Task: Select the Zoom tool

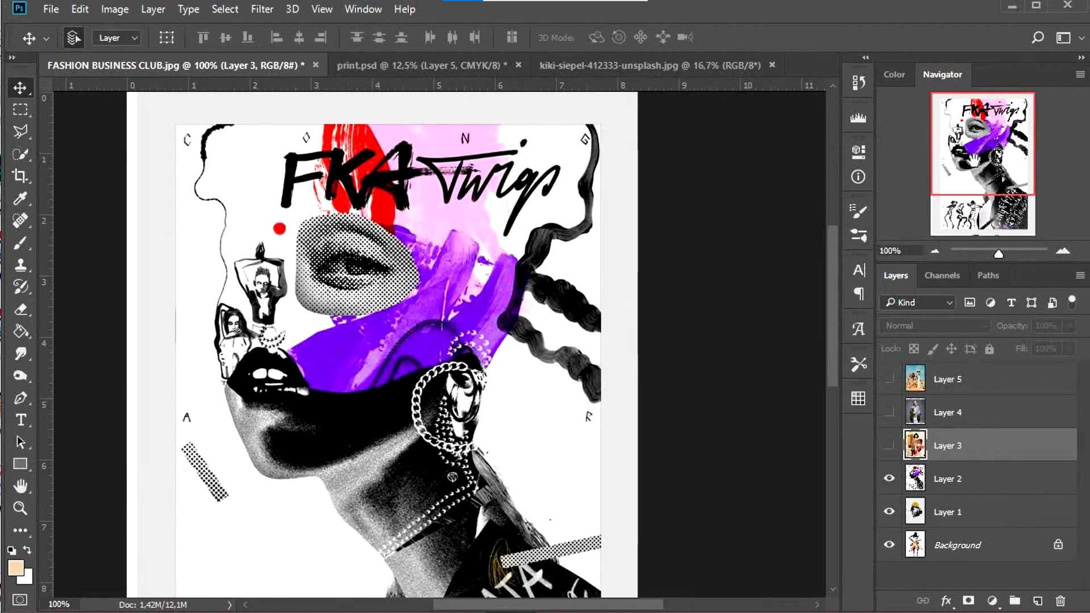Action: click(x=20, y=509)
